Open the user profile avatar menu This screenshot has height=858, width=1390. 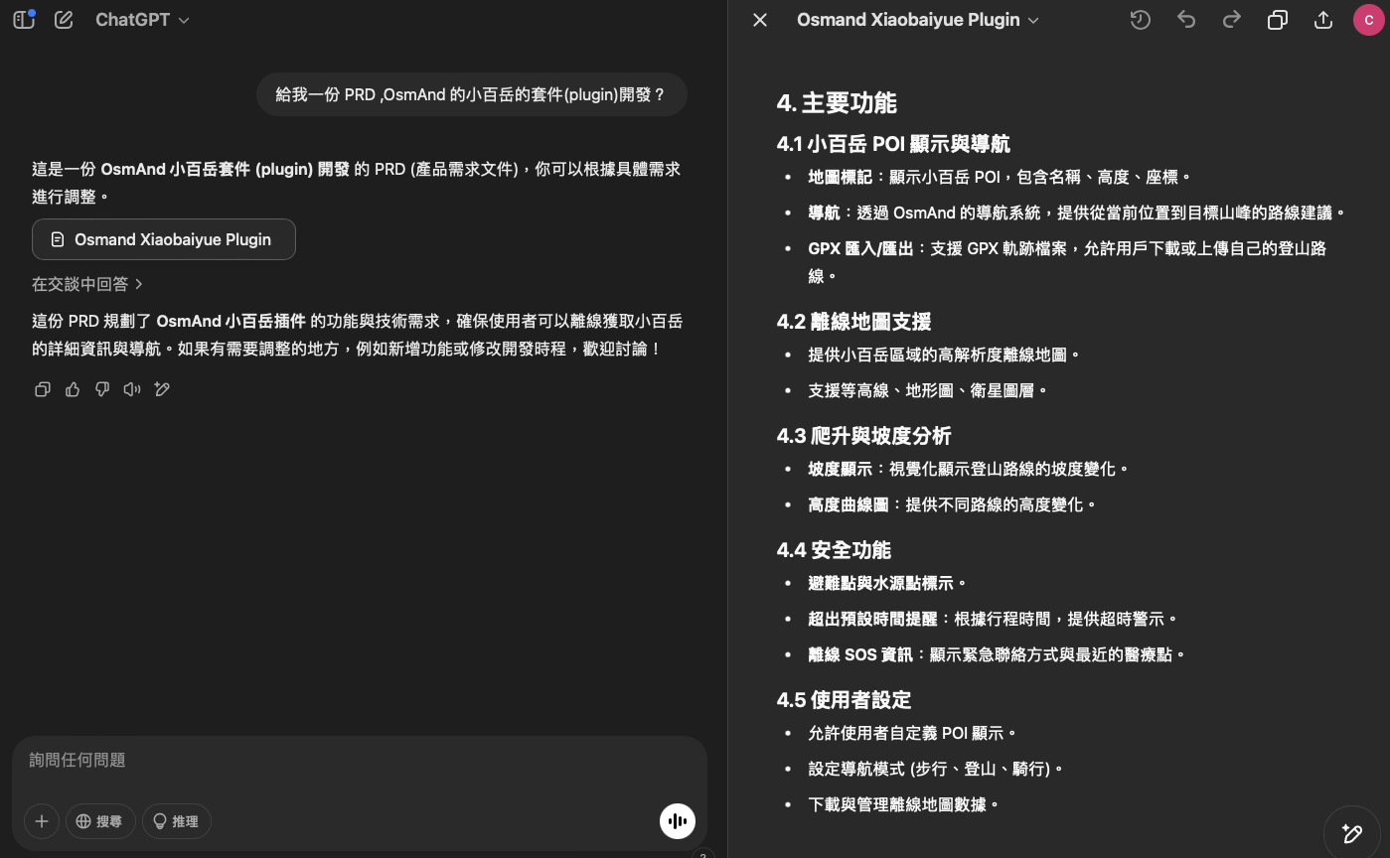[1369, 20]
